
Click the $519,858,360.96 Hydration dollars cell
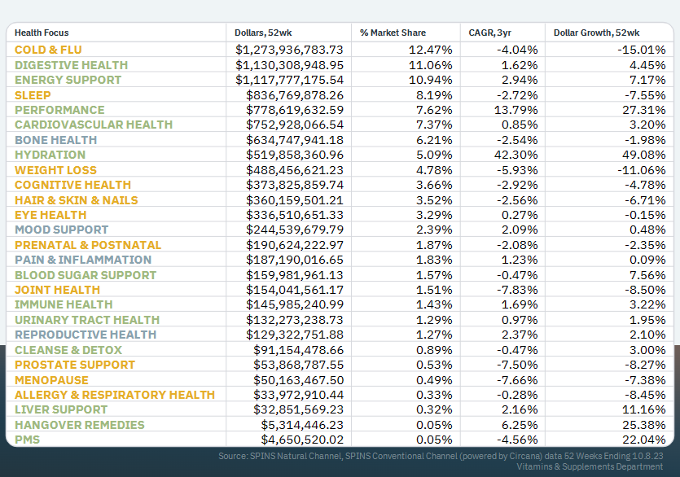[x=295, y=155]
